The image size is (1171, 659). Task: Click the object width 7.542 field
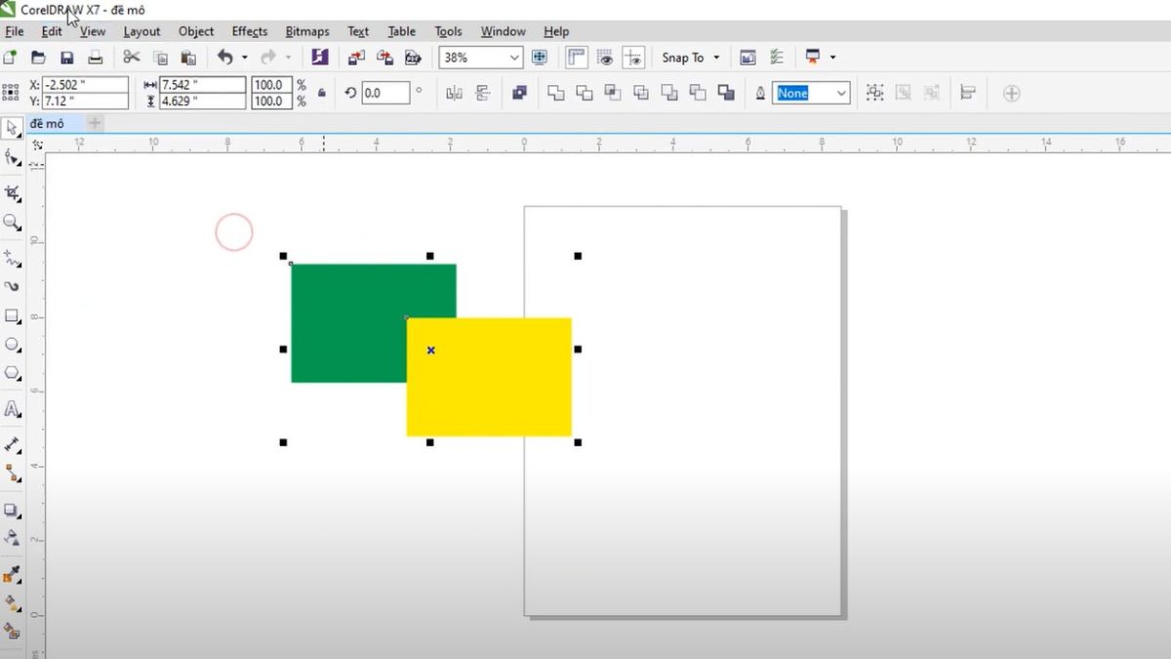pyautogui.click(x=203, y=85)
